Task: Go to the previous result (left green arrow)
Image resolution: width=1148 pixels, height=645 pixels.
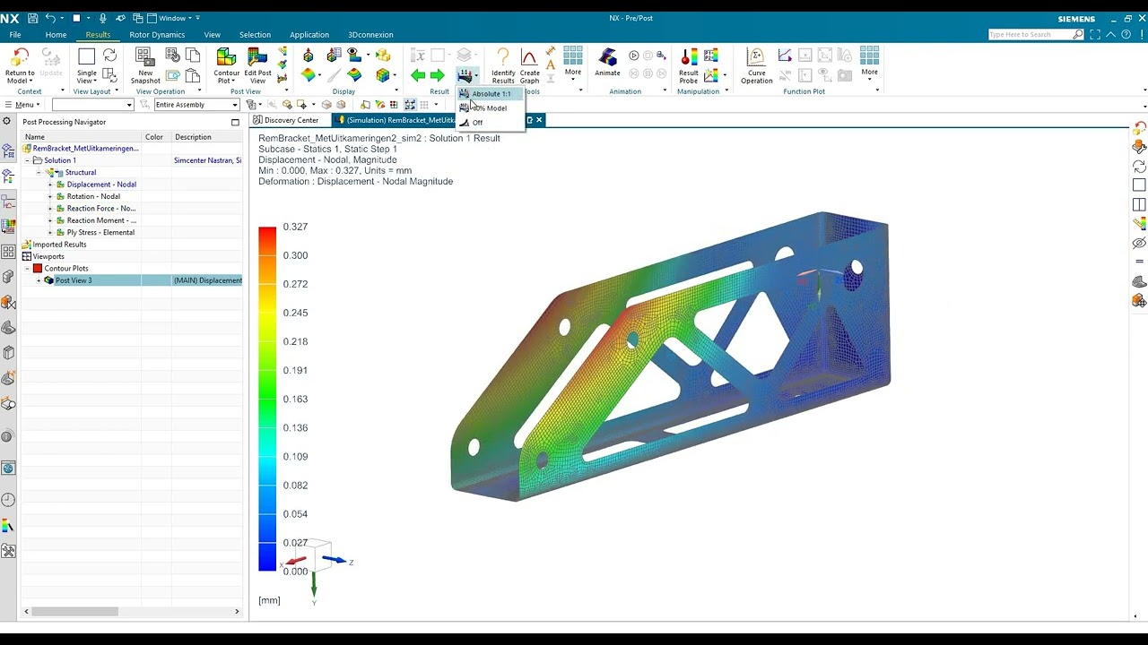Action: click(x=418, y=76)
